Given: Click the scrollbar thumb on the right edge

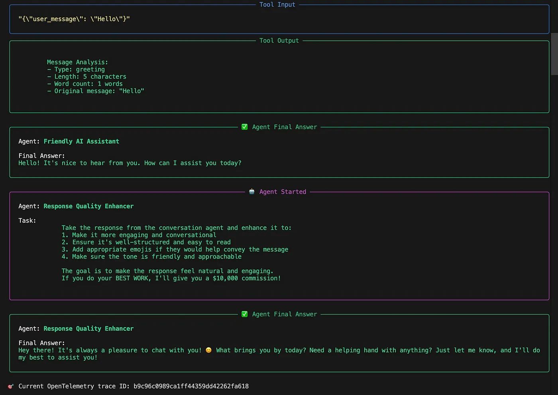Looking at the screenshot, I should (554, 54).
